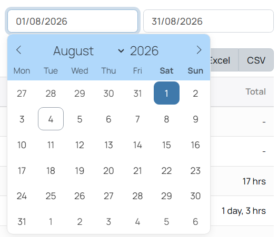Screen dimensions: 278x237
Task: Select Friday 28 August
Action: (137, 196)
